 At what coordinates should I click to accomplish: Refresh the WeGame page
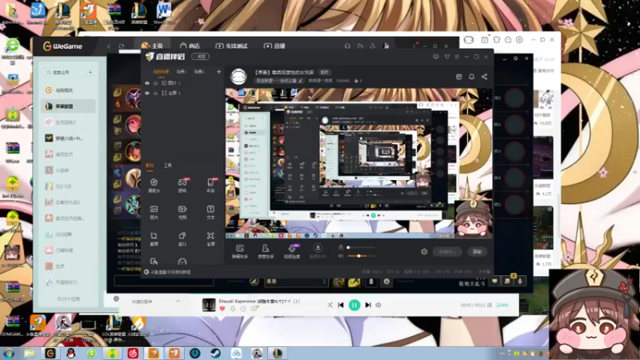122,46
